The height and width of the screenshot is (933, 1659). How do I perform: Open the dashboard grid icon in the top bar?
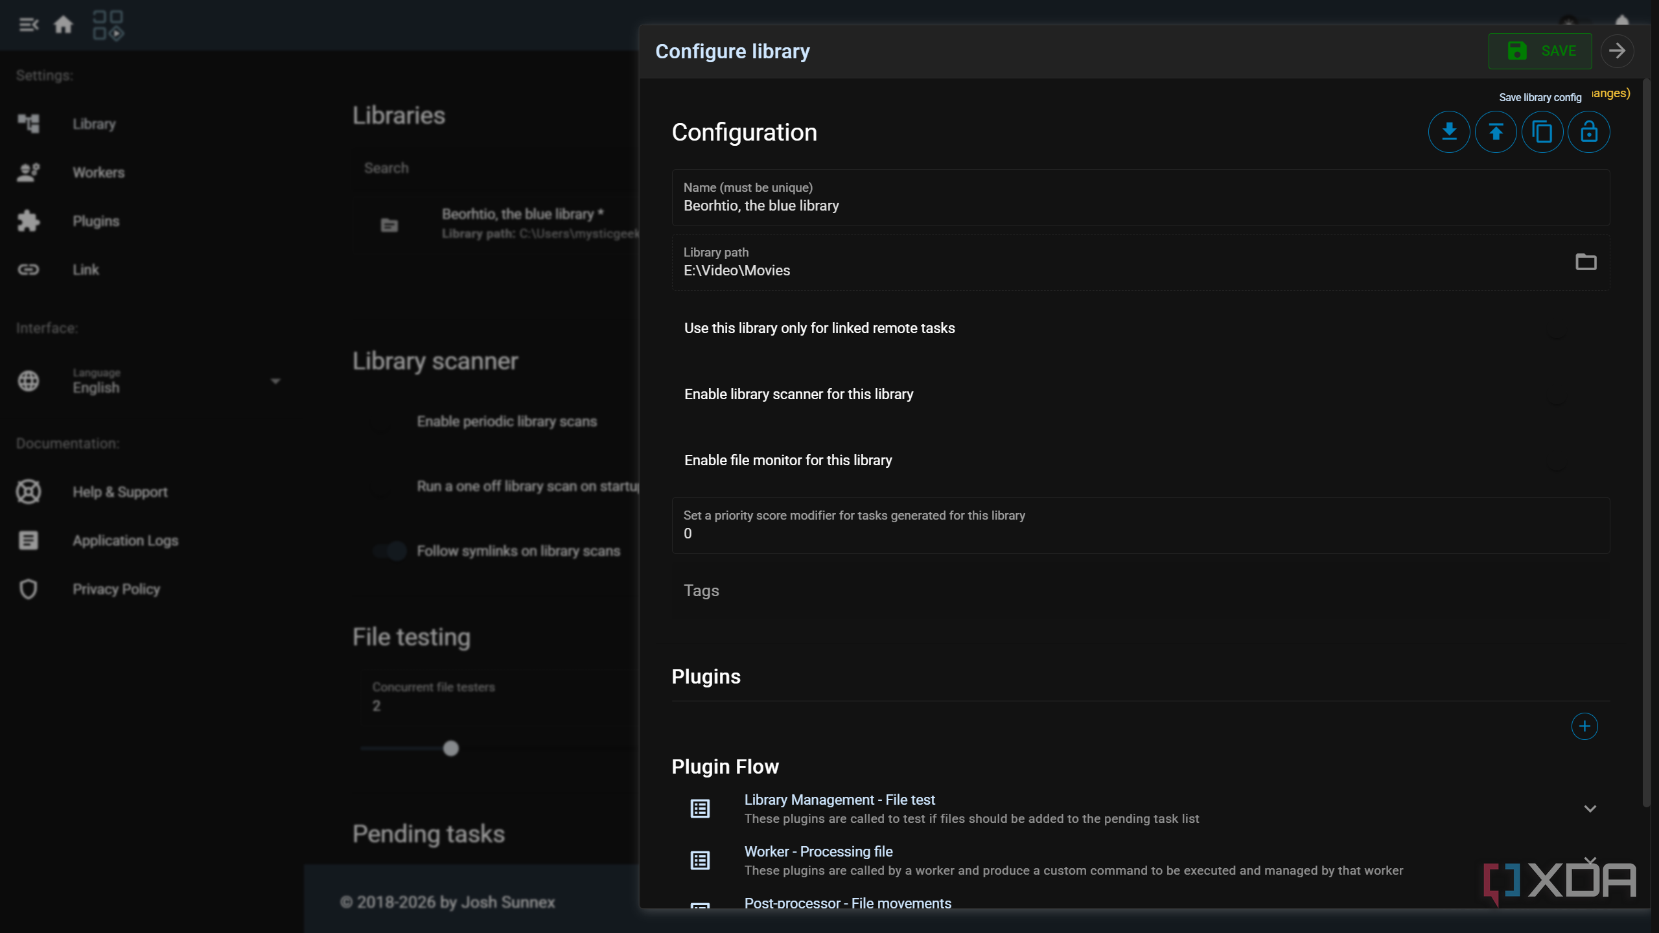(108, 25)
